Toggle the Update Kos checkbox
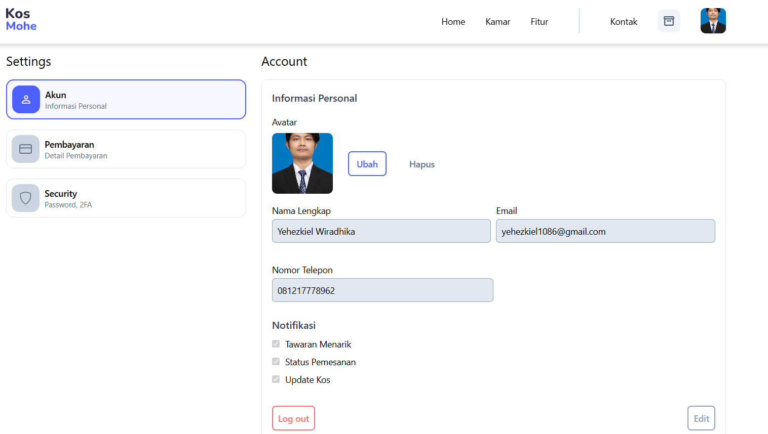The width and height of the screenshot is (768, 434). pos(276,379)
